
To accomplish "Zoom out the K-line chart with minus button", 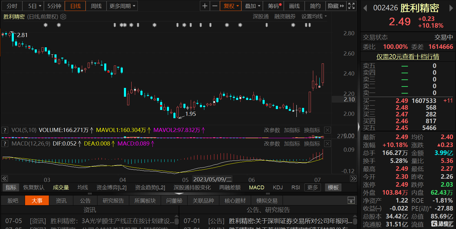I will [215, 6].
